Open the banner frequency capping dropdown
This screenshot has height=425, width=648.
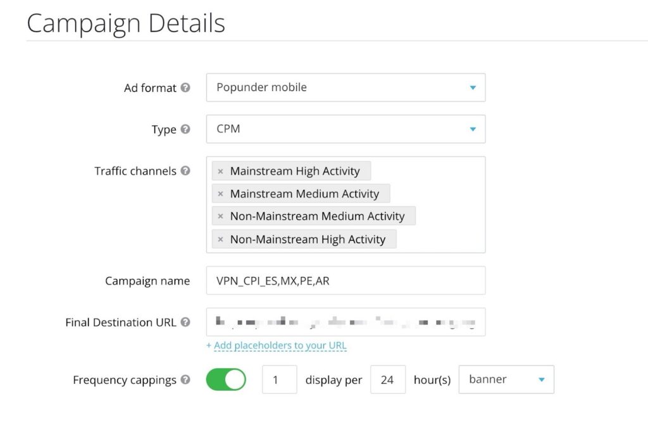point(506,379)
